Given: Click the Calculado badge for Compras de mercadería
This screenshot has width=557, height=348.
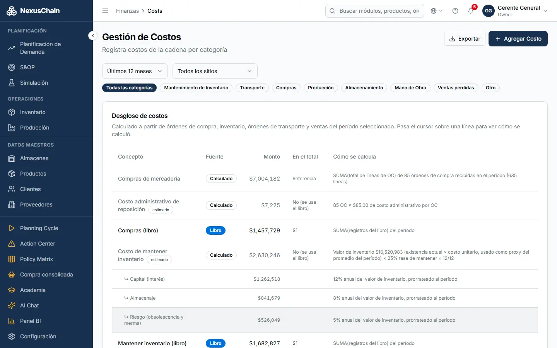Looking at the screenshot, I should [221, 179].
